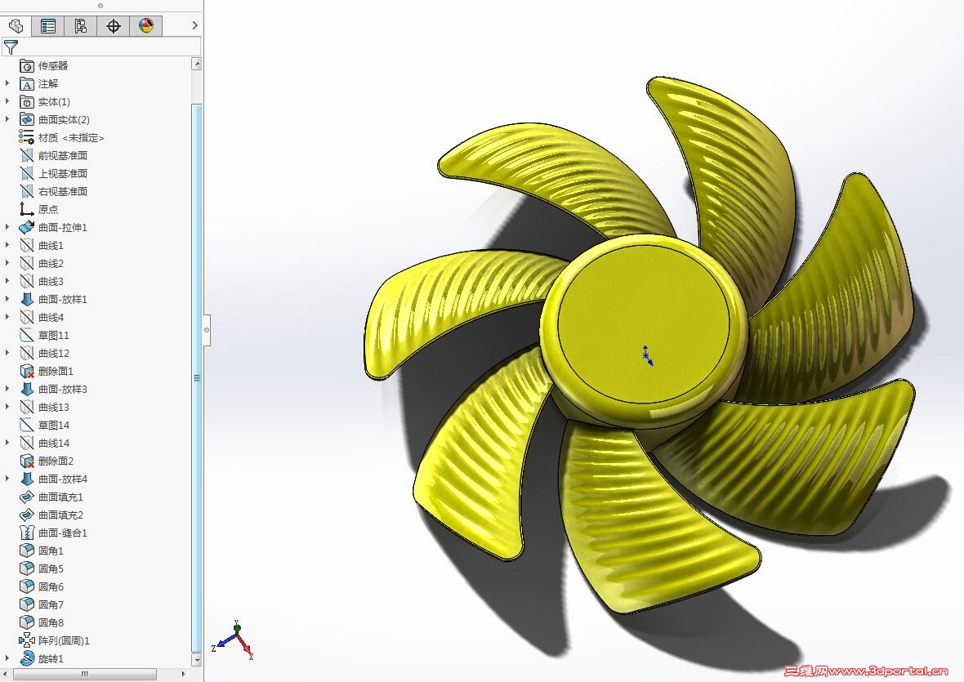Image resolution: width=964 pixels, height=682 pixels.
Task: Select the 草图14 sketch icon
Action: tap(26, 425)
